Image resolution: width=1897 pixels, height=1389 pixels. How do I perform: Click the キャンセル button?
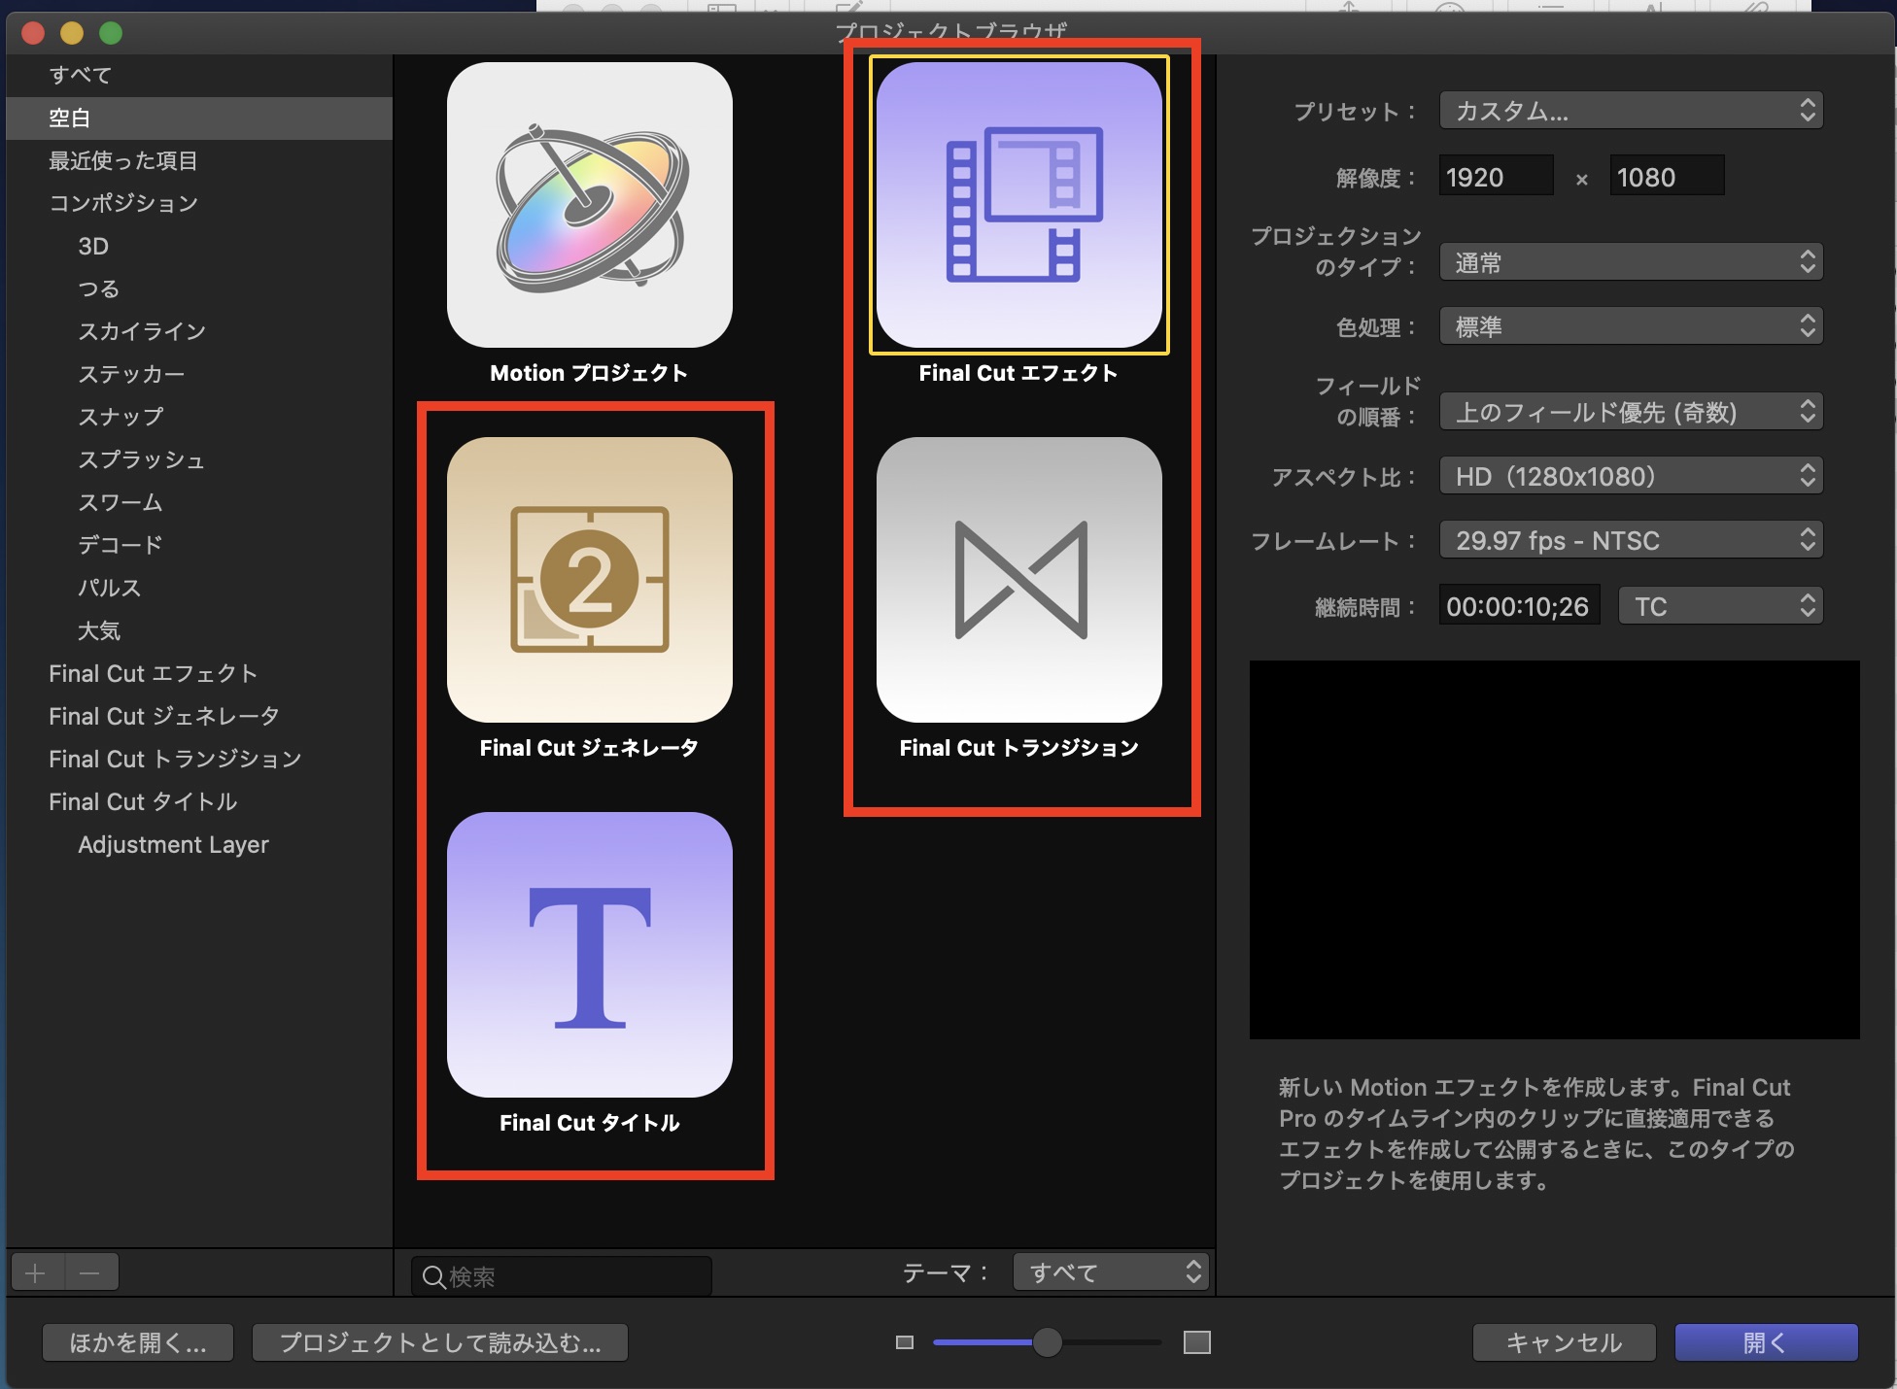point(1563,1342)
